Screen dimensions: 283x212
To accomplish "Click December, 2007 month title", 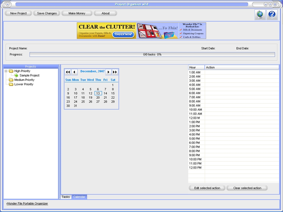I will pyautogui.click(x=92, y=72).
